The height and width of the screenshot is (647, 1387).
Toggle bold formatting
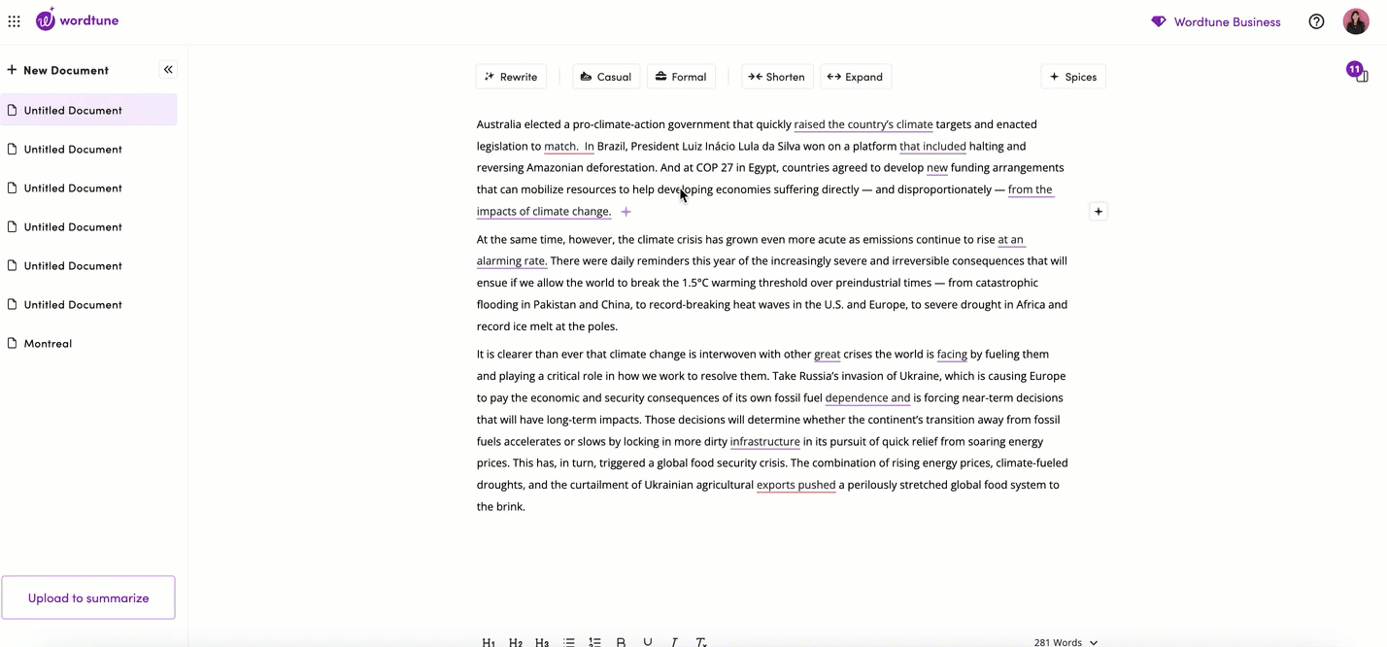(x=622, y=642)
